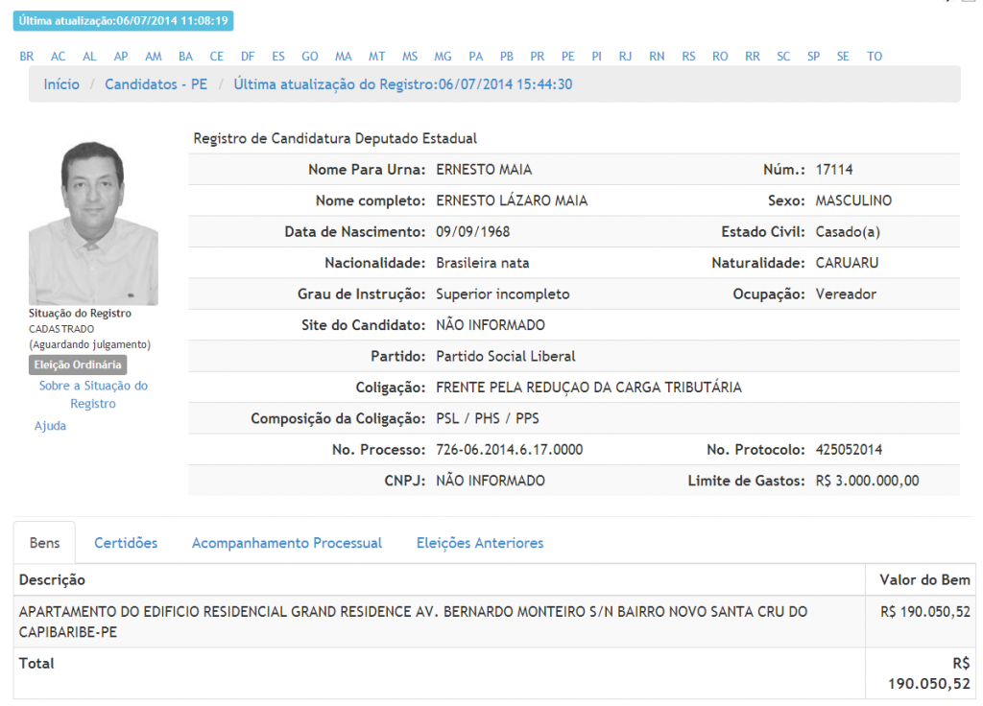The width and height of the screenshot is (983, 706).
Task: Choose the RS state link
Action: coord(689,57)
